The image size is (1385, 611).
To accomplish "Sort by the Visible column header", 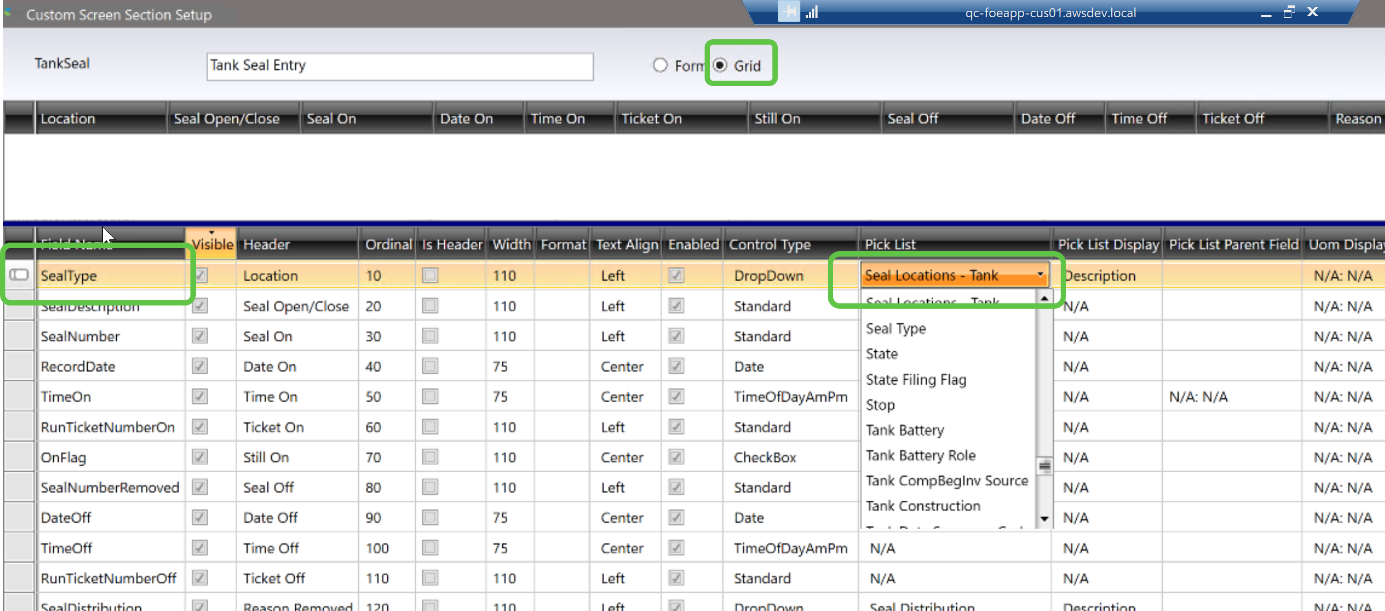I will pos(212,245).
